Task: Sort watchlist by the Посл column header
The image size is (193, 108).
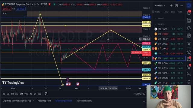Action: 166,12
